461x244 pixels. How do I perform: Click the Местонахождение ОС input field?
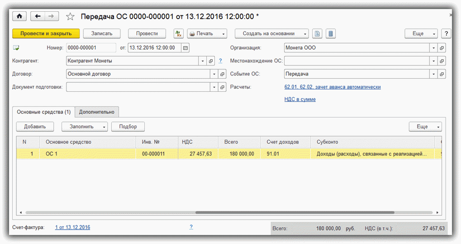coord(357,61)
